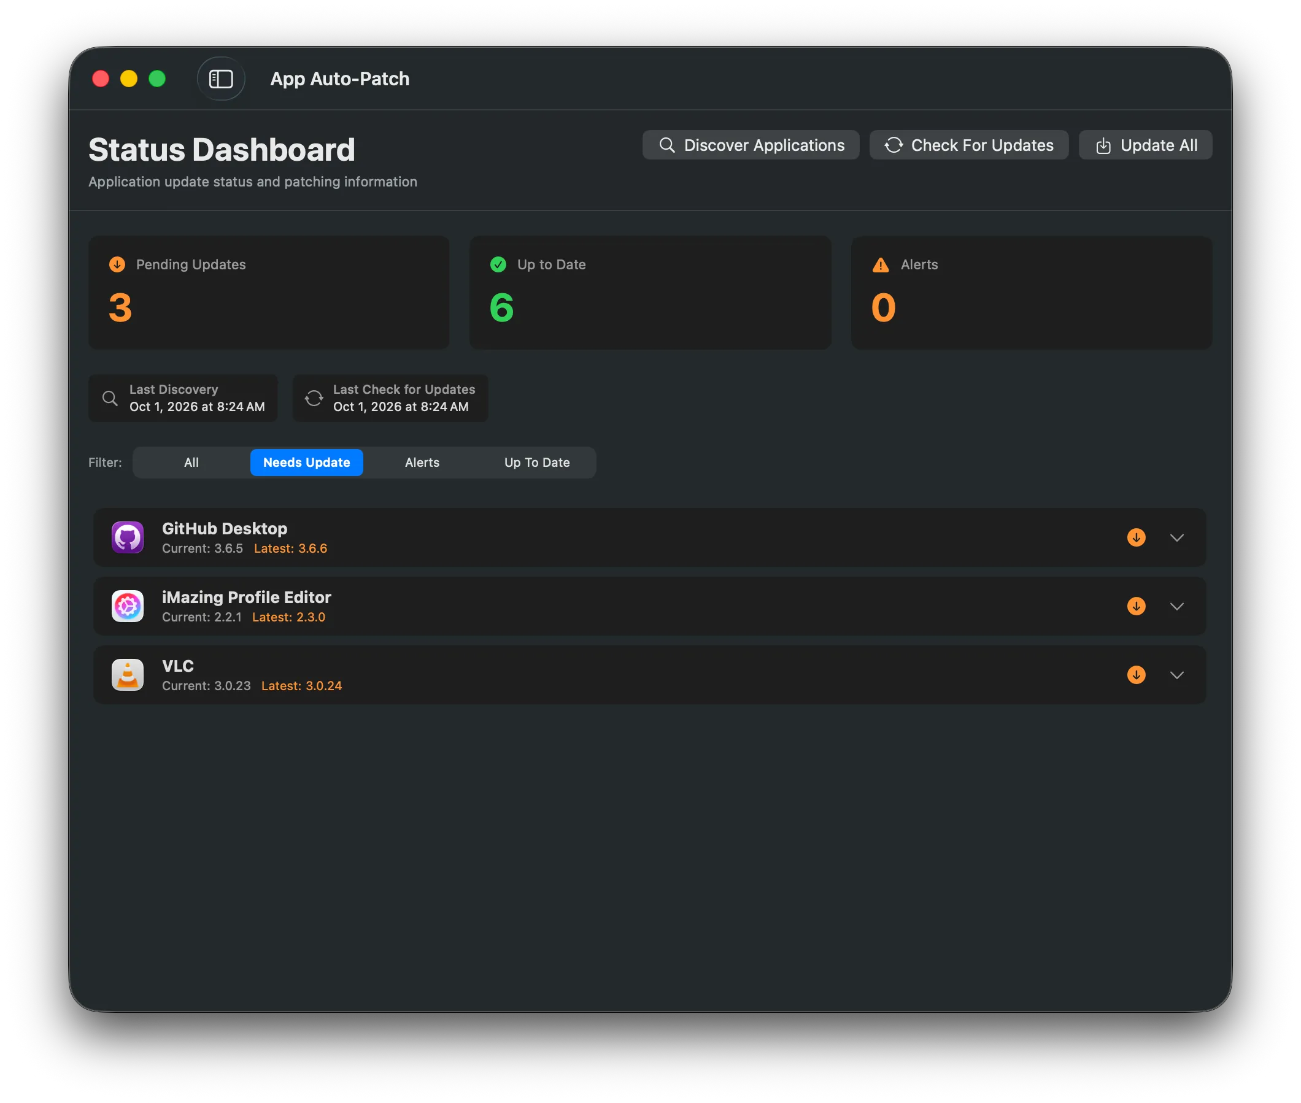The width and height of the screenshot is (1301, 1103).
Task: Click the iMazing Profile Editor app icon
Action: pos(128,607)
